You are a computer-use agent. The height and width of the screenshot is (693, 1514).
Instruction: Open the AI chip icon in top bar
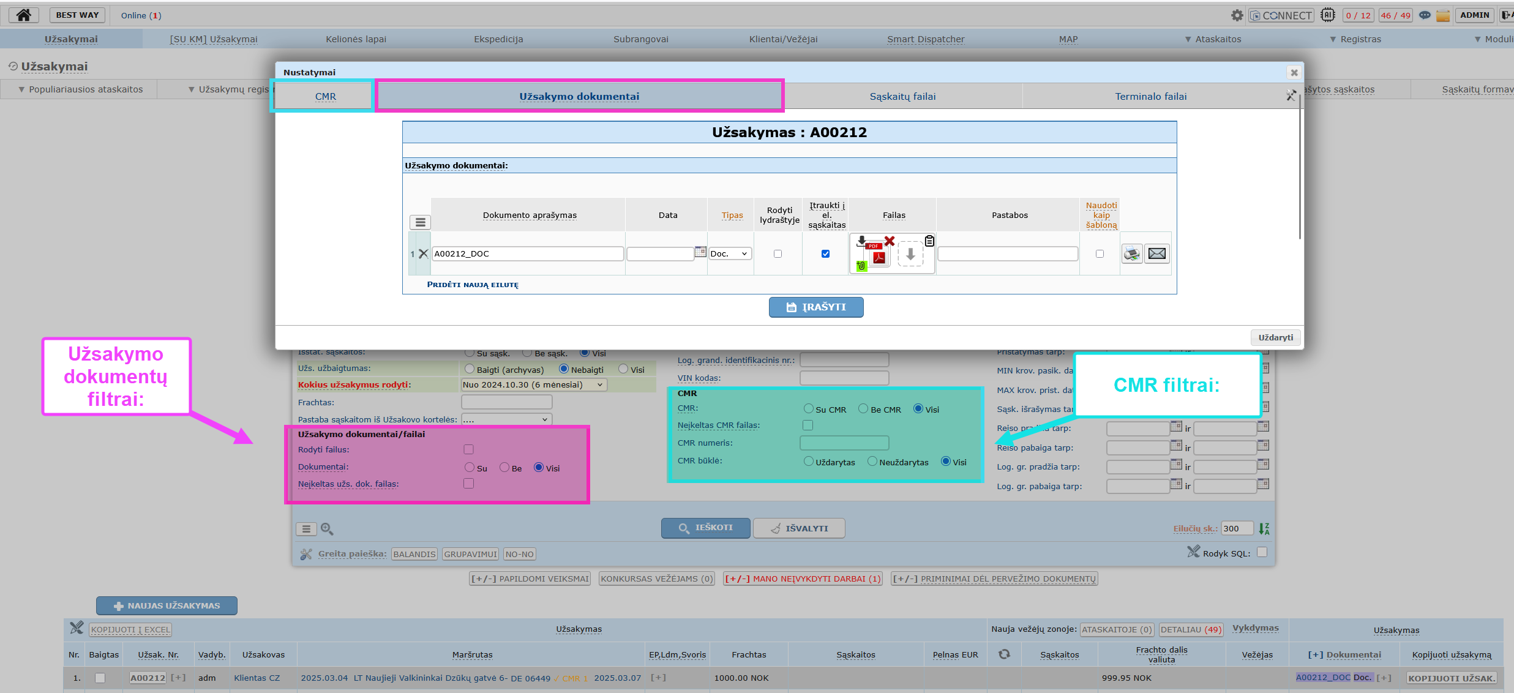tap(1327, 15)
